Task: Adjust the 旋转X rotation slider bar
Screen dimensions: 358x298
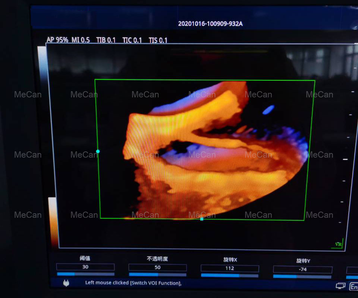Action: (230, 276)
